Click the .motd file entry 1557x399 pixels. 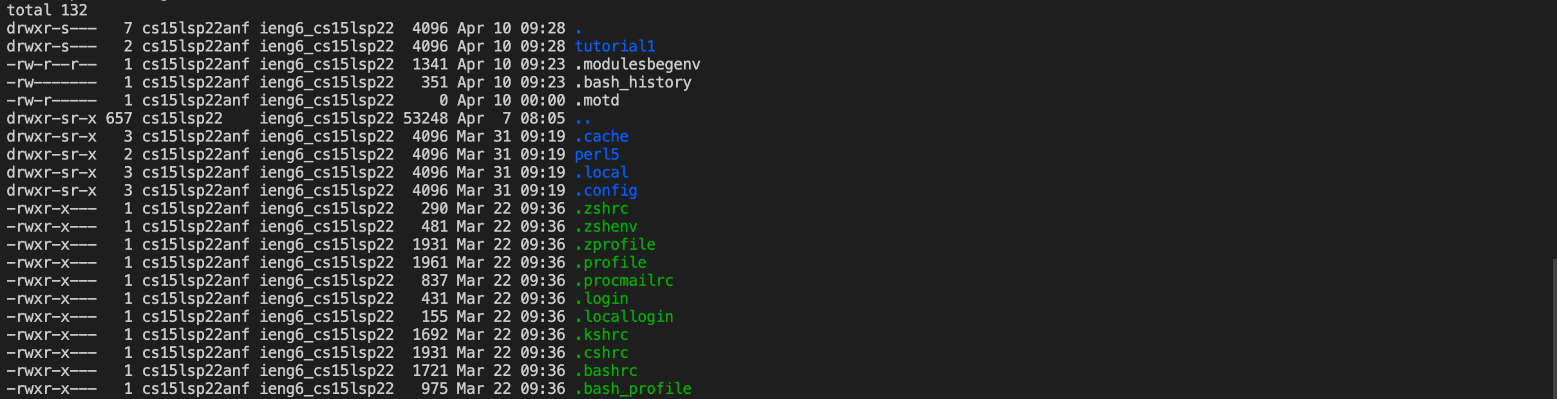tap(597, 100)
